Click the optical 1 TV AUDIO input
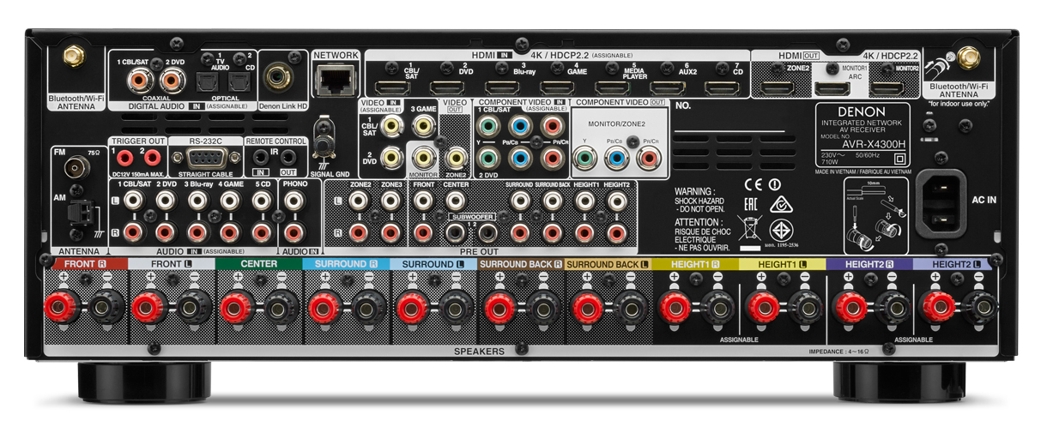This screenshot has width=1041, height=433. pyautogui.click(x=209, y=81)
